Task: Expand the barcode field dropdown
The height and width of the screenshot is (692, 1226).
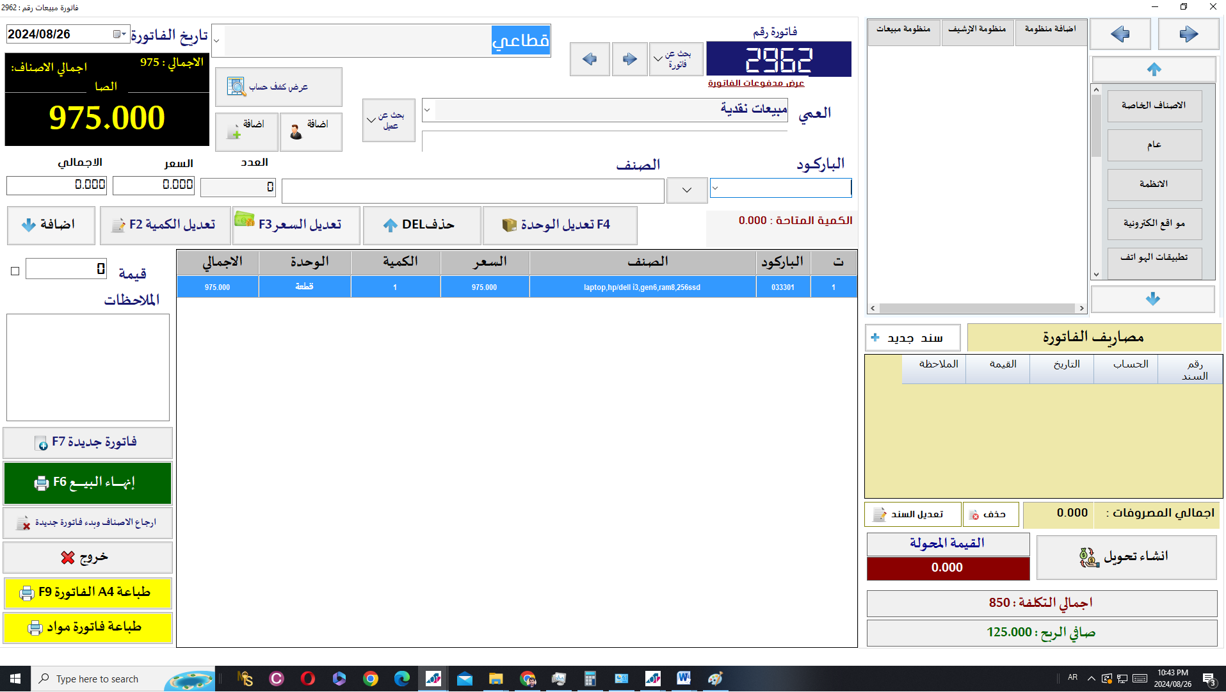Action: pyautogui.click(x=716, y=188)
